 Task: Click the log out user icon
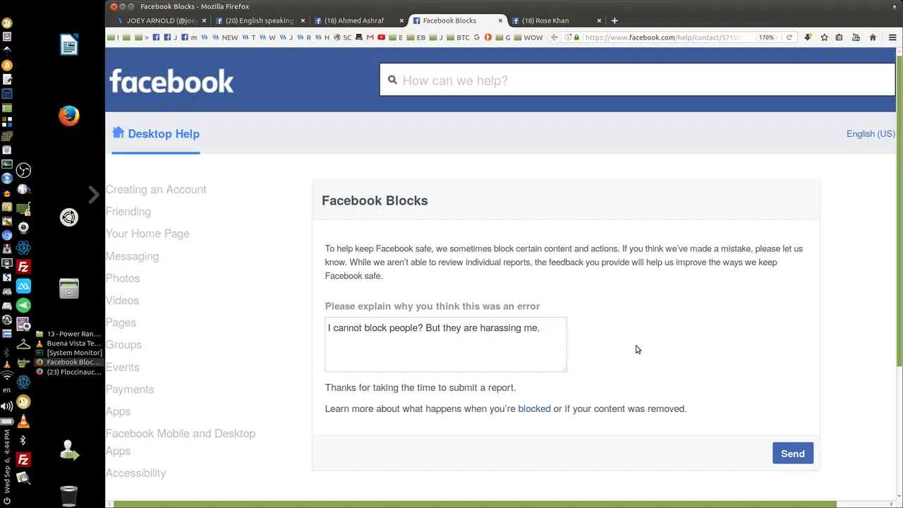click(x=68, y=450)
